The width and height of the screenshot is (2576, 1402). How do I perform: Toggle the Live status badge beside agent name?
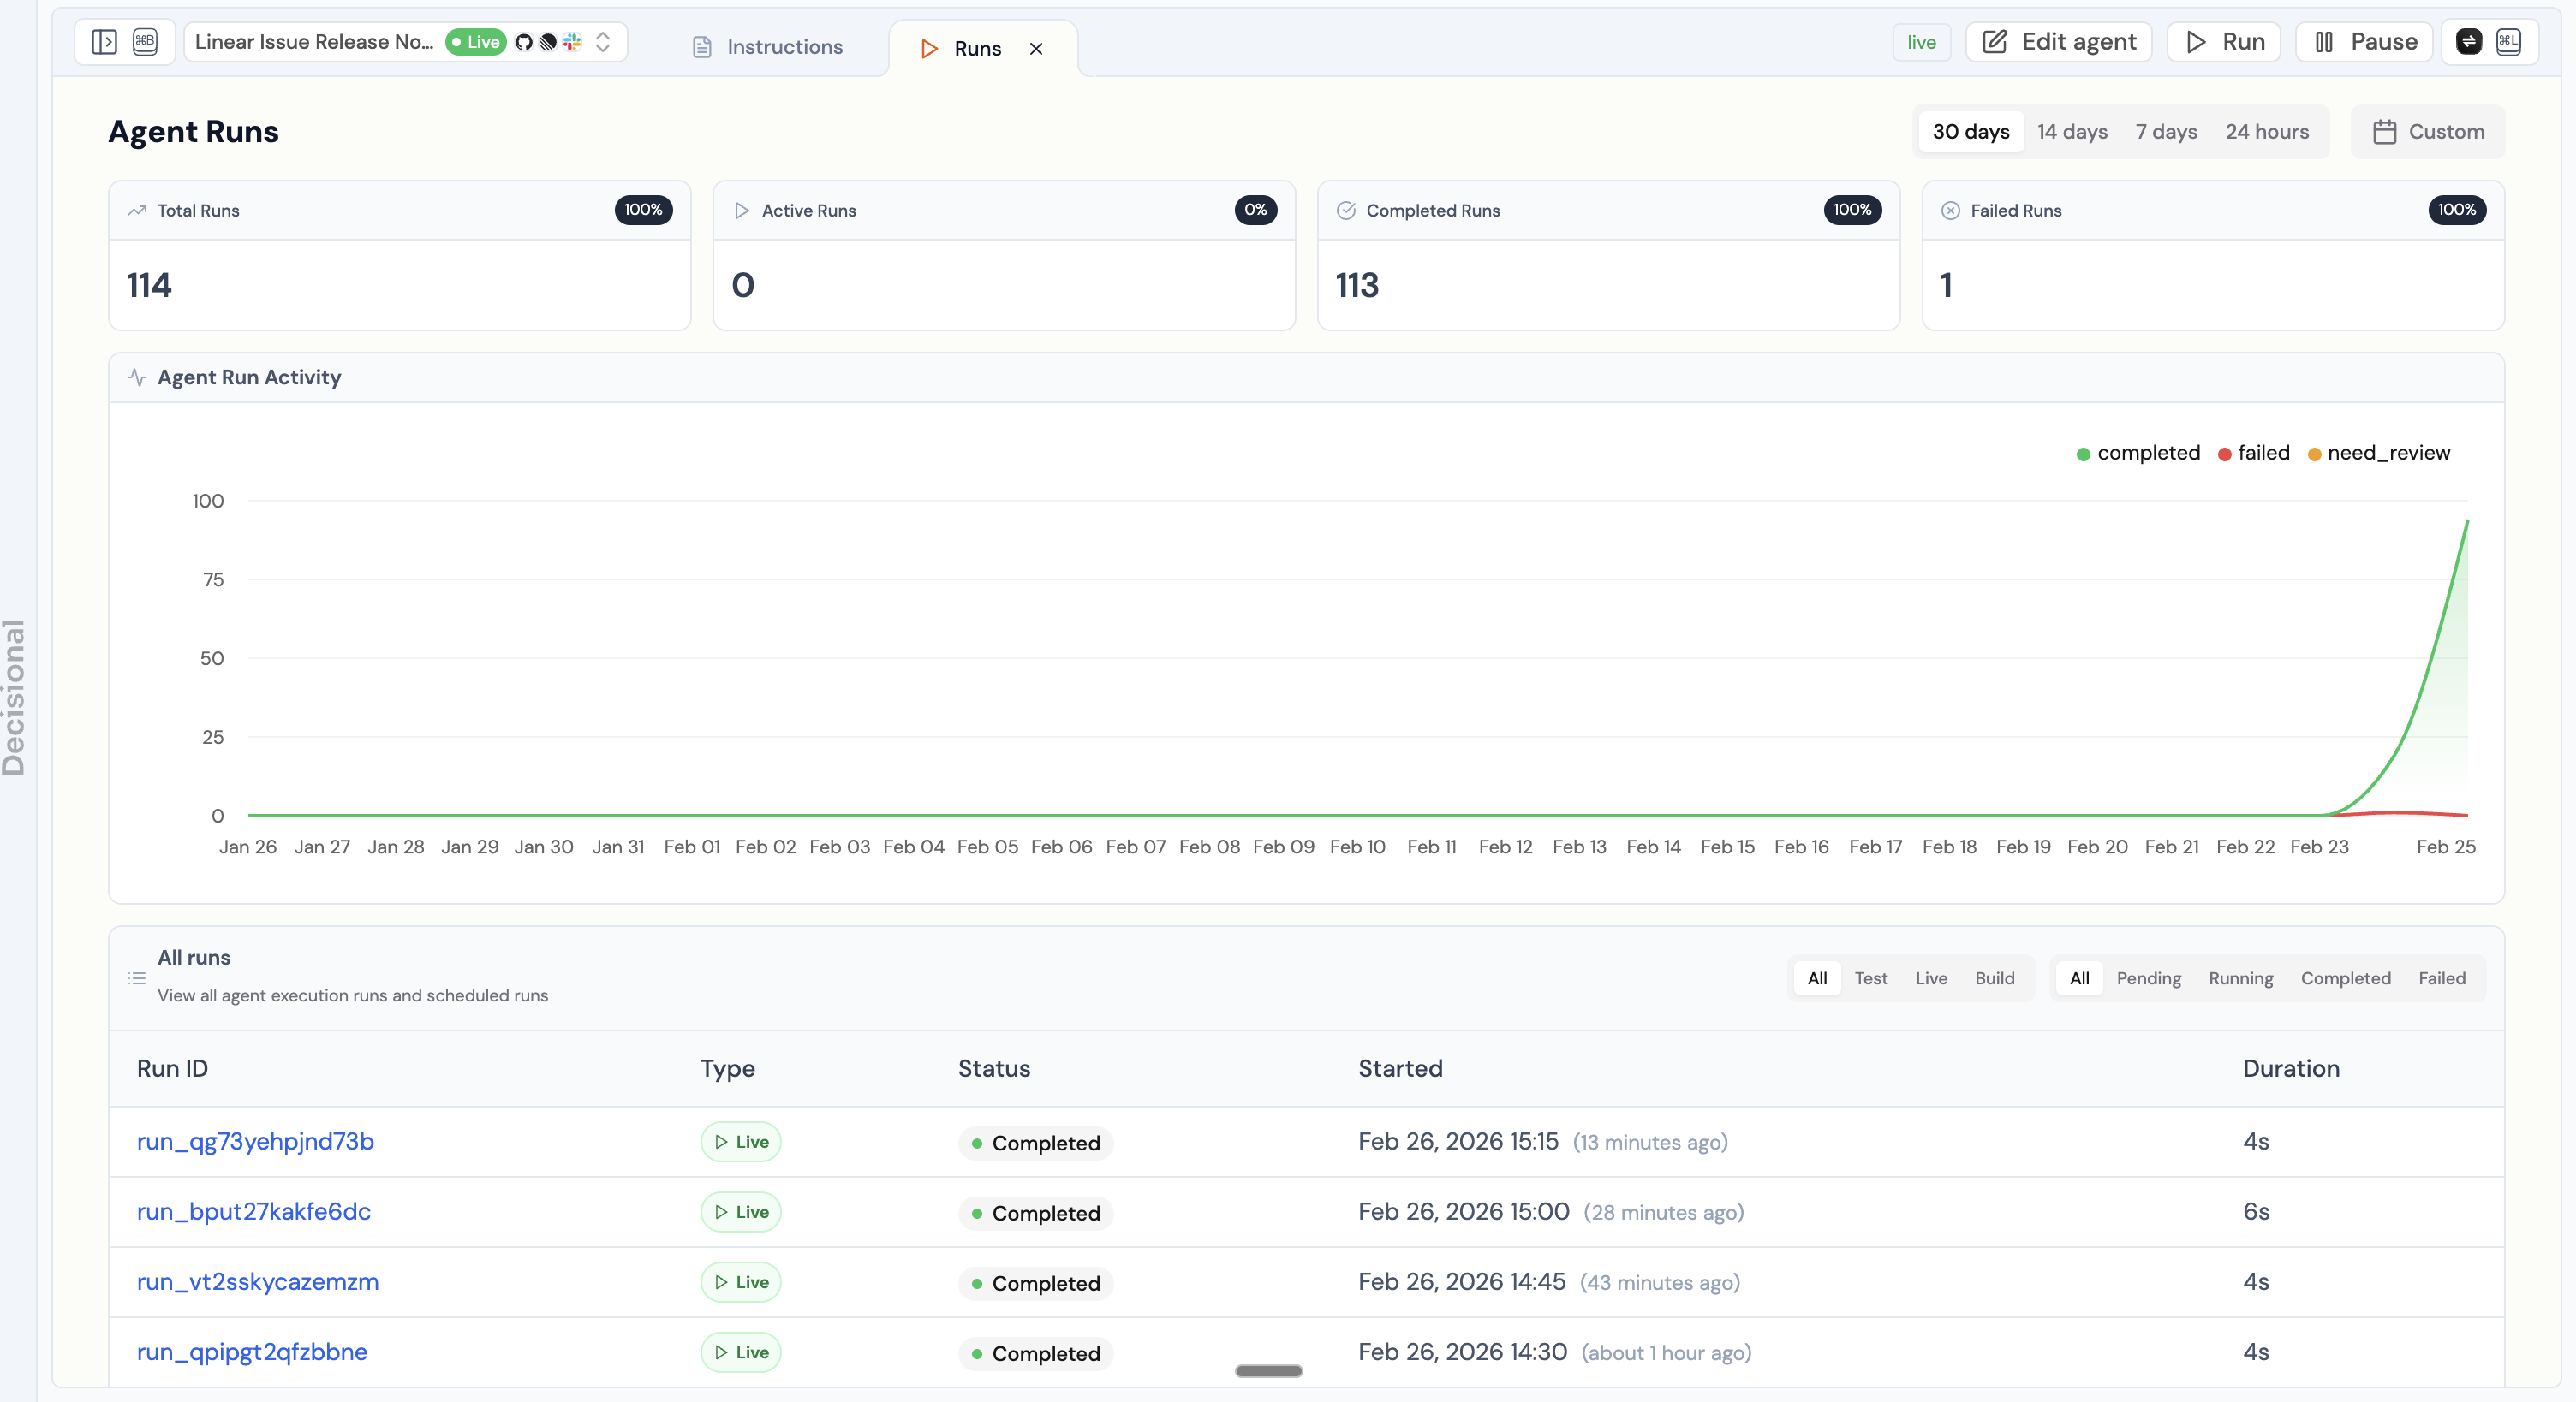coord(475,42)
